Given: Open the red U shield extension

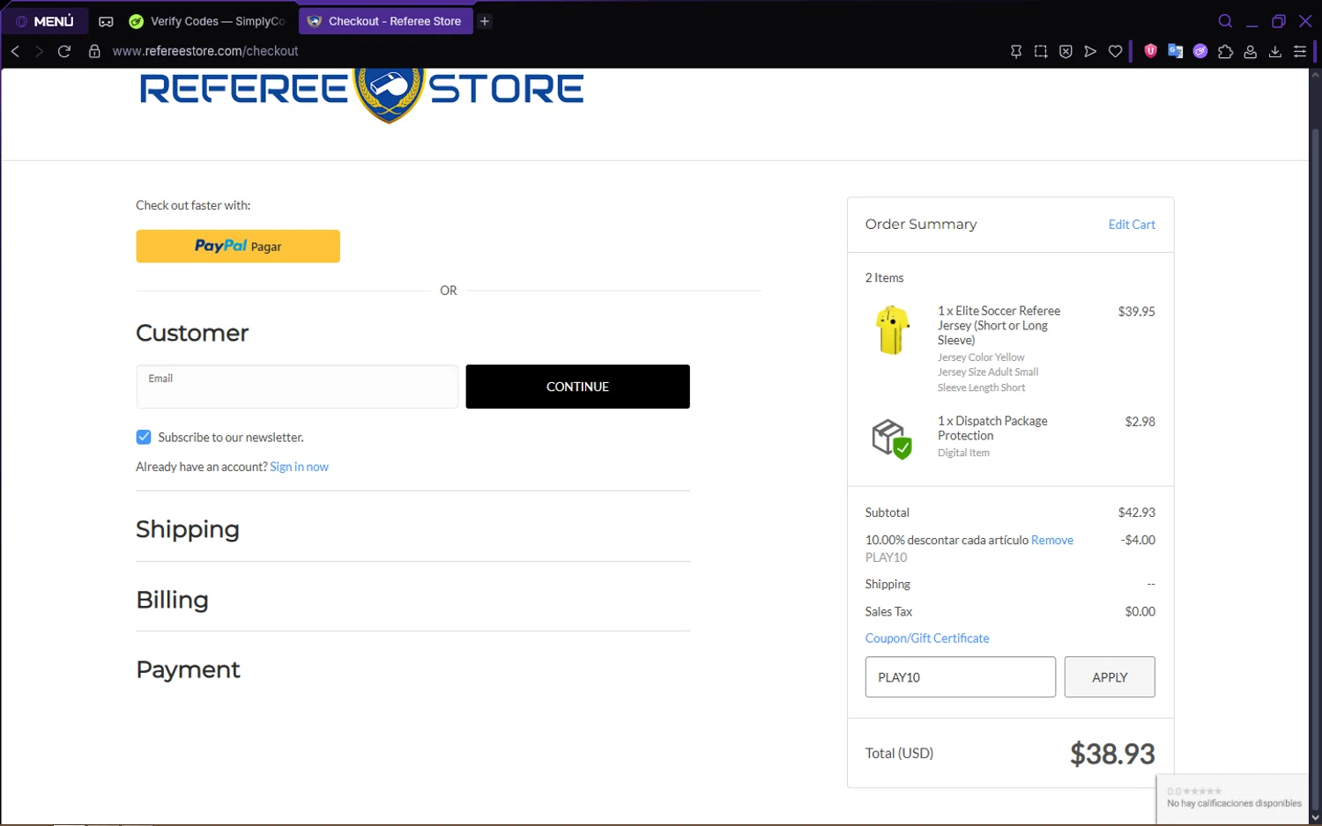Looking at the screenshot, I should [1150, 51].
